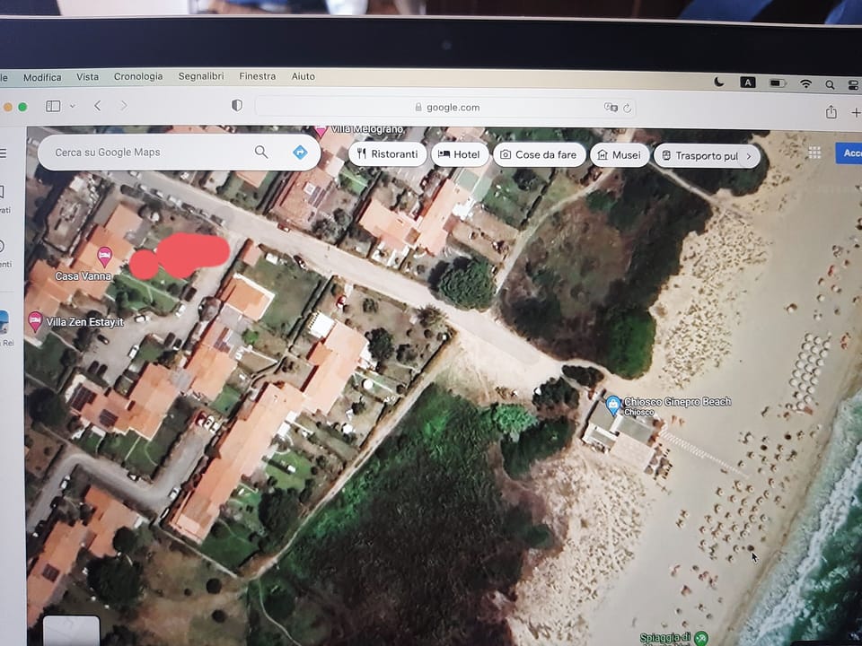
Task: Open the Google apps grid icon
Action: point(814,153)
